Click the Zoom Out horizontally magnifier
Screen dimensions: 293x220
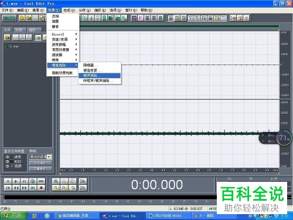64,181
